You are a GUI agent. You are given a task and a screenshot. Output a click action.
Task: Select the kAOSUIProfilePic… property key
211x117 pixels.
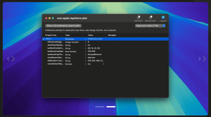coord(55,48)
